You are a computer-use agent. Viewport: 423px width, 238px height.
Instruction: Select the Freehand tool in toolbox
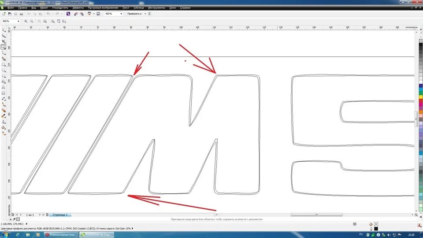click(x=4, y=53)
